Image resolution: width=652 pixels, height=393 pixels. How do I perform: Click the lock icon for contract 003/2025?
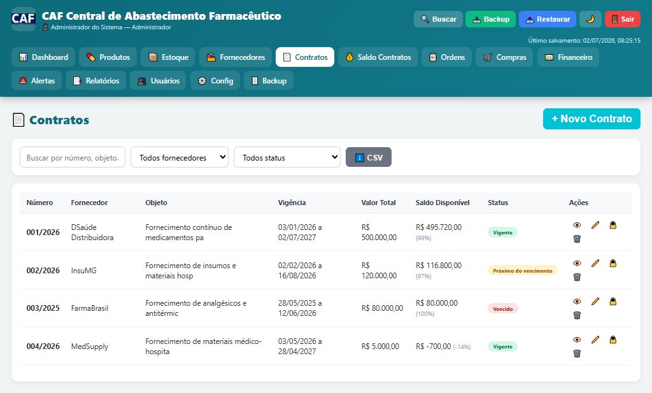pos(613,301)
